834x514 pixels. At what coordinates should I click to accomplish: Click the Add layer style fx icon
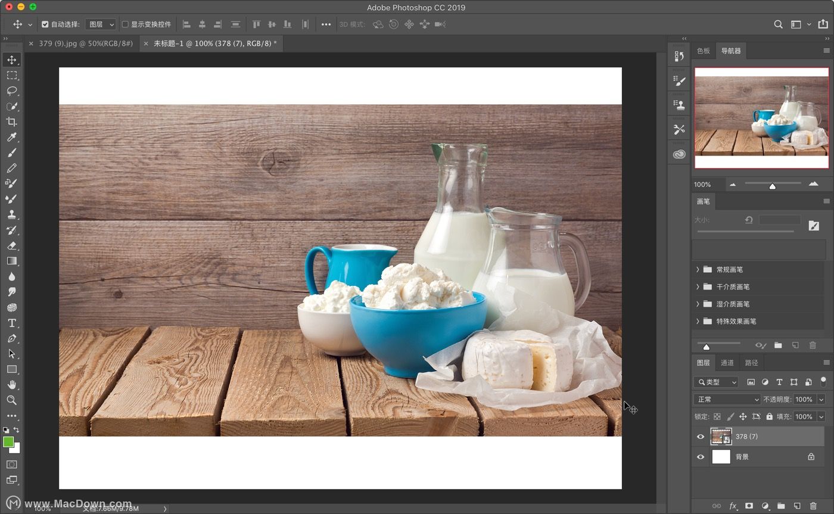(733, 506)
